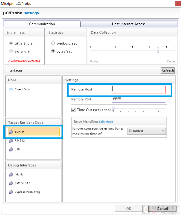Select the Cloud Only label
Image resolution: width=181 pixels, height=216 pixels.
(22, 89)
